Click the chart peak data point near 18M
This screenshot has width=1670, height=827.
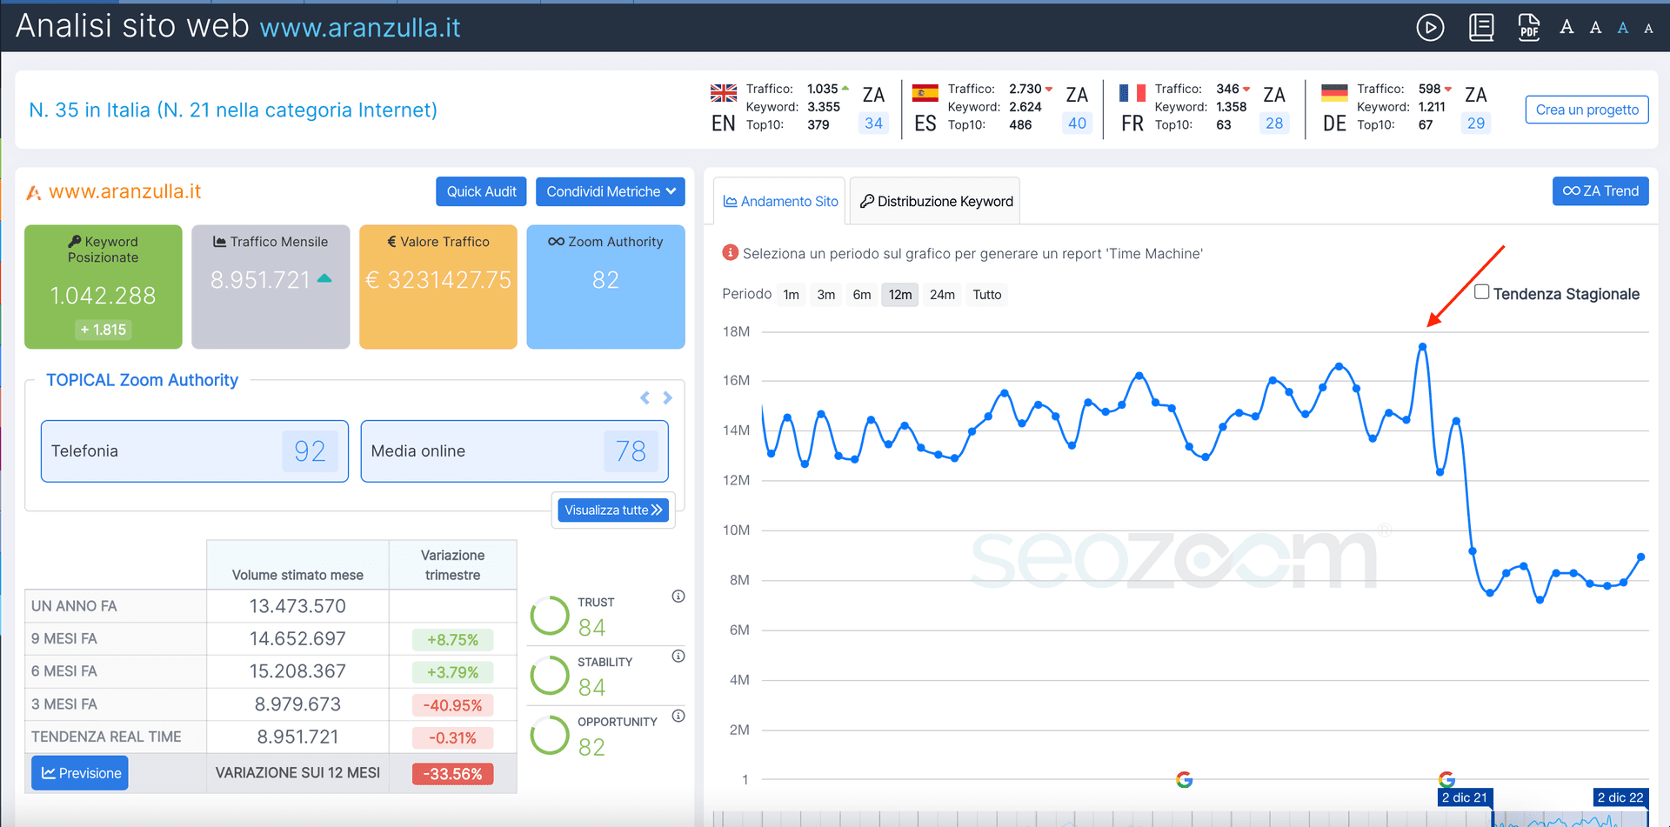pyautogui.click(x=1423, y=347)
